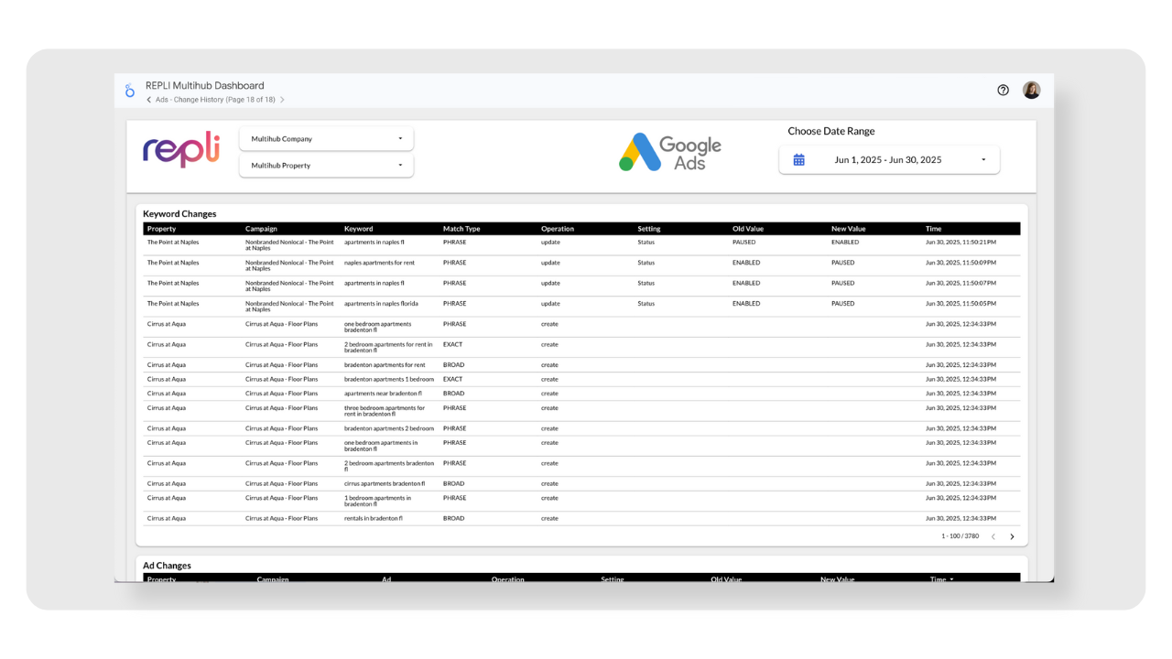This screenshot has width=1172, height=659.
Task: Select keyword 'bradenton apartments 1 bedroom'
Action: point(389,379)
